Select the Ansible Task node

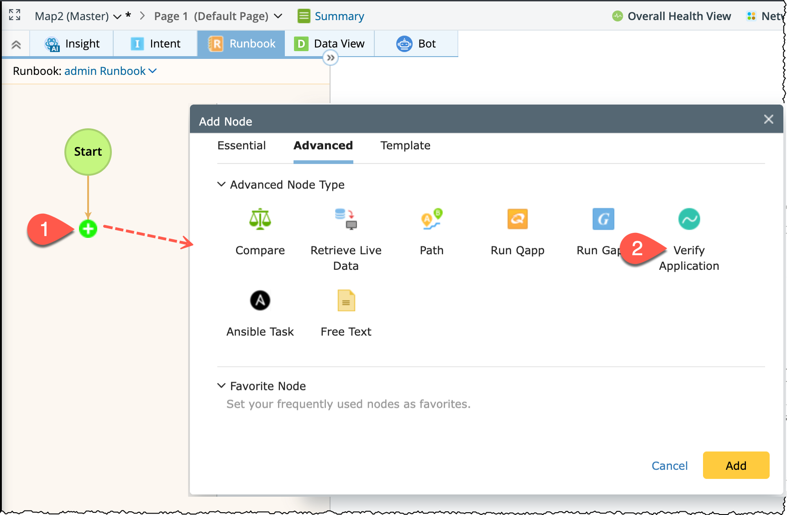260,300
